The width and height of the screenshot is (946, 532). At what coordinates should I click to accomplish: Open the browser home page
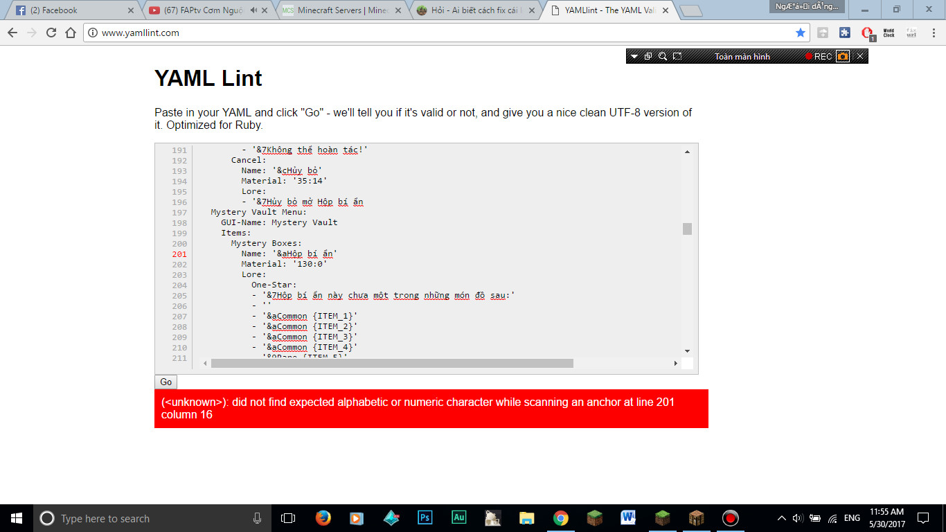point(70,33)
